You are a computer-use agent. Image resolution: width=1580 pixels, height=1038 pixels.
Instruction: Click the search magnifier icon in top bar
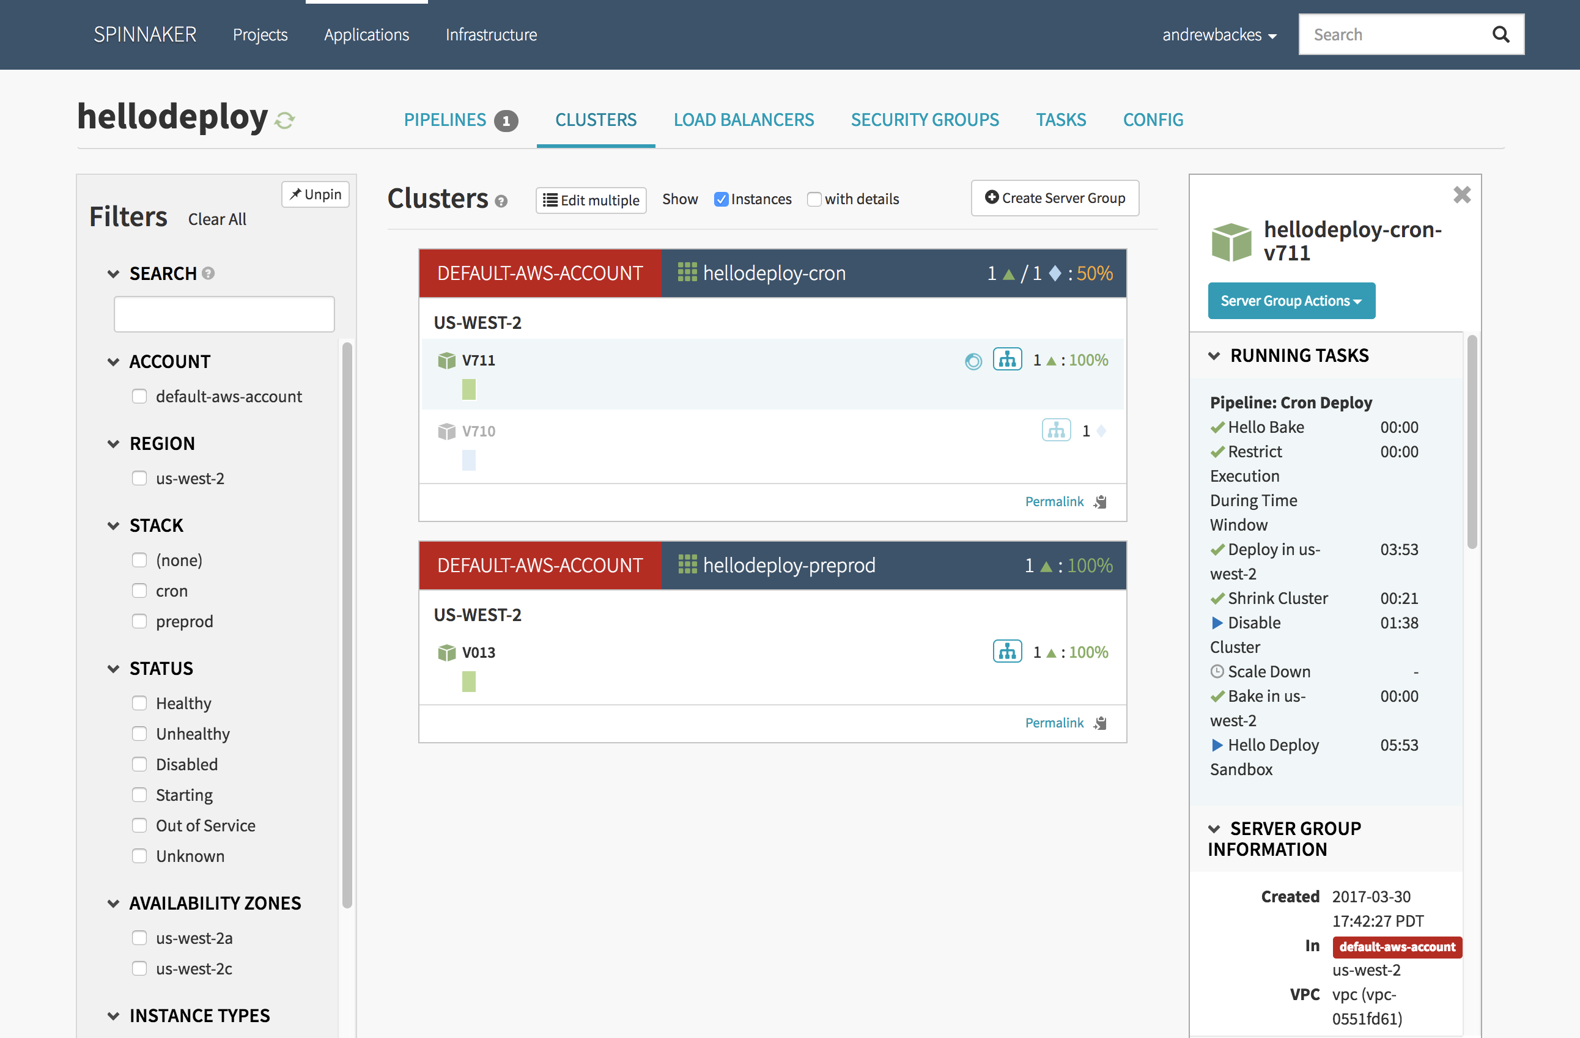point(1501,34)
